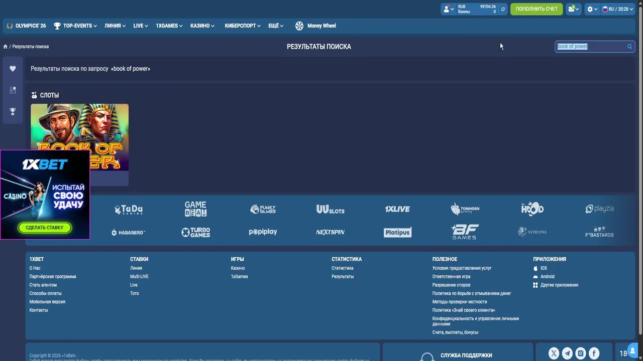The width and height of the screenshot is (643, 361).
Task: Expand the LIVE menu
Action: point(141,26)
